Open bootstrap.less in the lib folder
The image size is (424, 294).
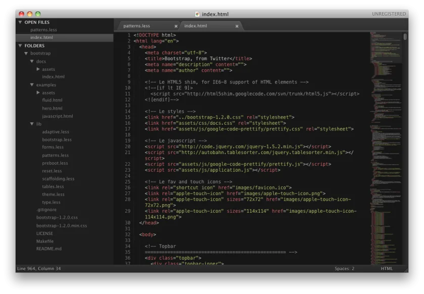(x=57, y=140)
